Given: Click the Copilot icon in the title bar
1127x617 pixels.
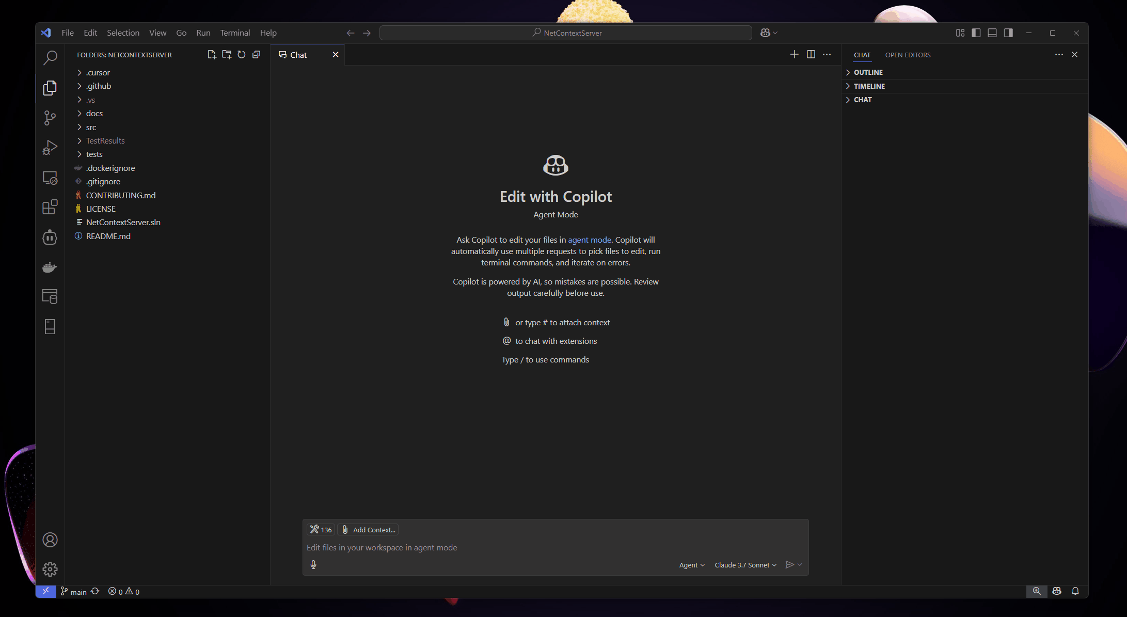Looking at the screenshot, I should point(766,33).
